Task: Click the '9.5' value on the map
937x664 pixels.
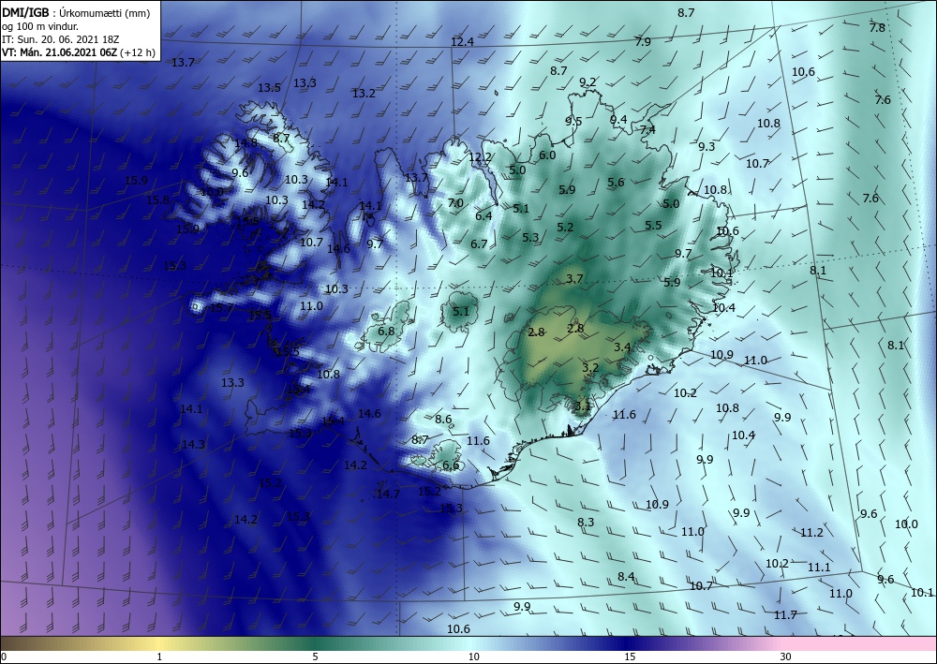Action: (x=573, y=121)
